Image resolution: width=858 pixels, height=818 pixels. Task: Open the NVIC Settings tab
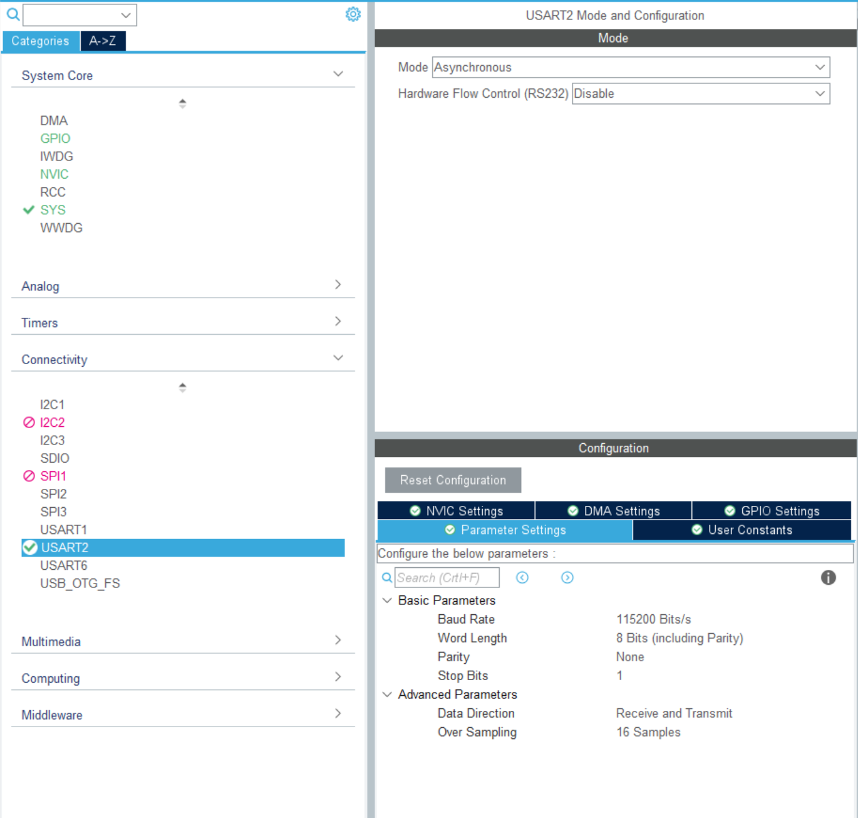[456, 511]
